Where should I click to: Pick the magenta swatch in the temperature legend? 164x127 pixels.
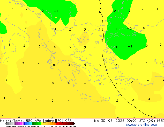[x=21, y=124]
